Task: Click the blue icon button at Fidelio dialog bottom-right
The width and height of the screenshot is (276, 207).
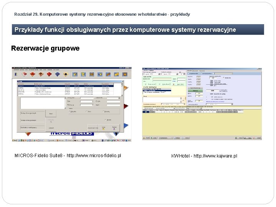Action: [114, 128]
